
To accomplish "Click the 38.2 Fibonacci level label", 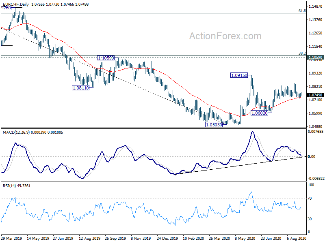I will pyautogui.click(x=302, y=53).
